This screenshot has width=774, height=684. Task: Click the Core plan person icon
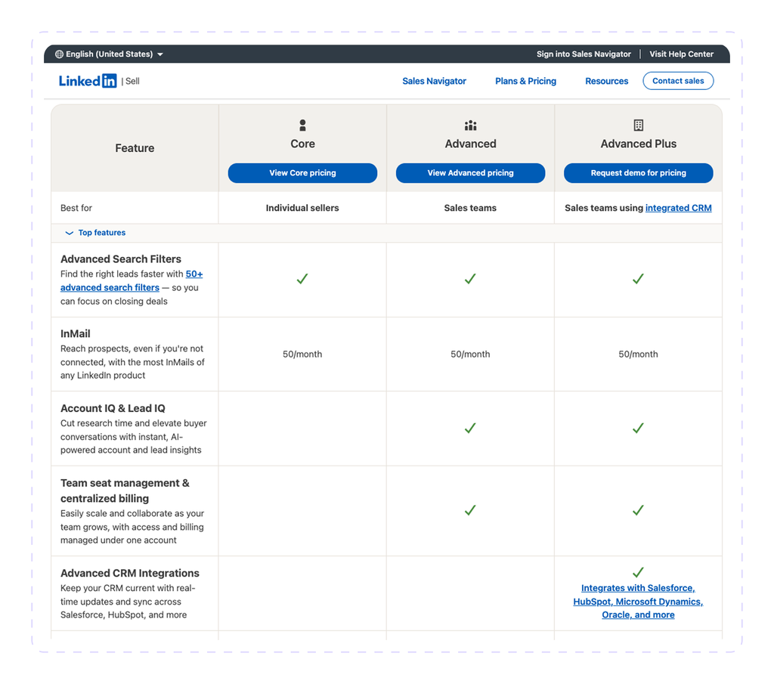point(302,125)
